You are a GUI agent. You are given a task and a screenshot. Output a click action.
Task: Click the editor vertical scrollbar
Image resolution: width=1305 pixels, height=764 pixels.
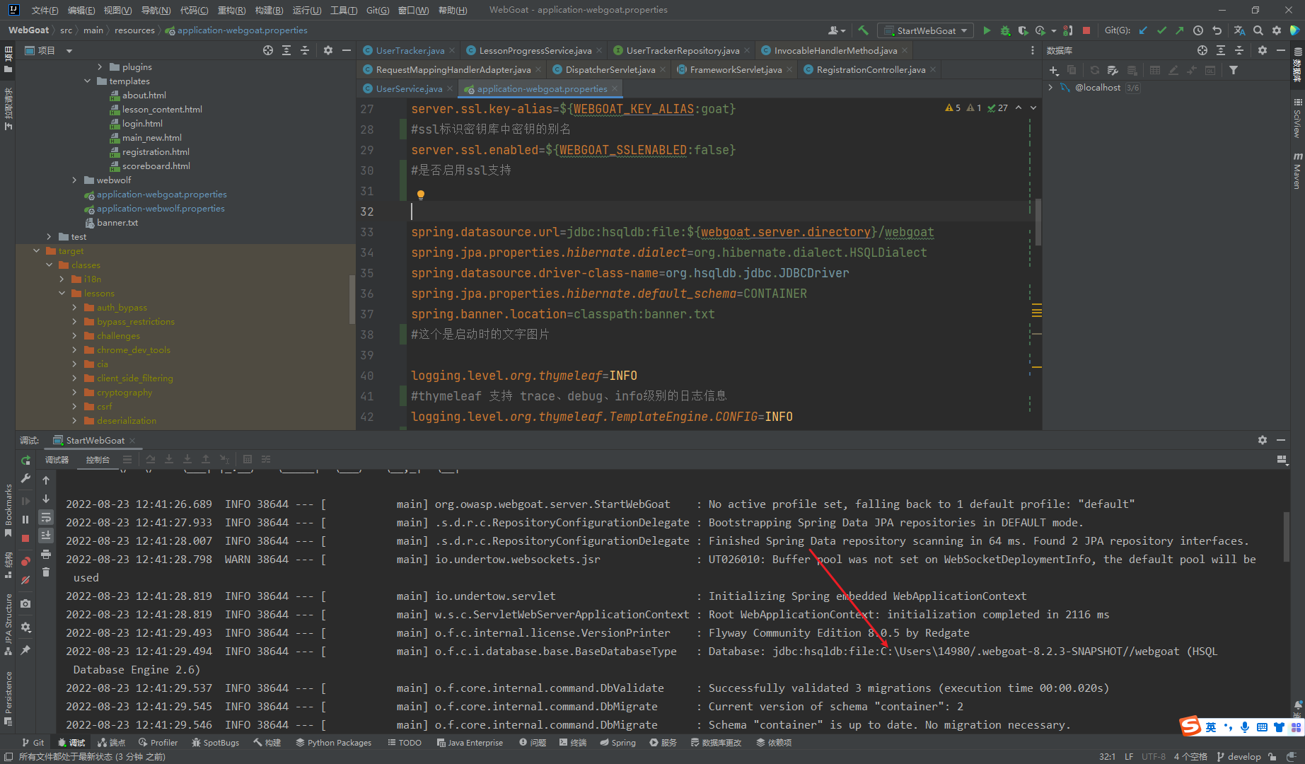tap(1038, 221)
